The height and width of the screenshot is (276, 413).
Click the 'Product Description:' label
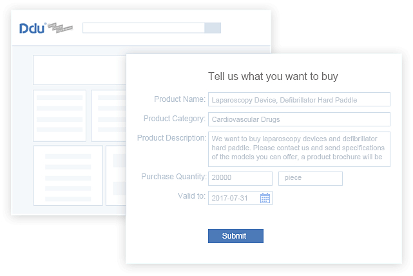171,137
